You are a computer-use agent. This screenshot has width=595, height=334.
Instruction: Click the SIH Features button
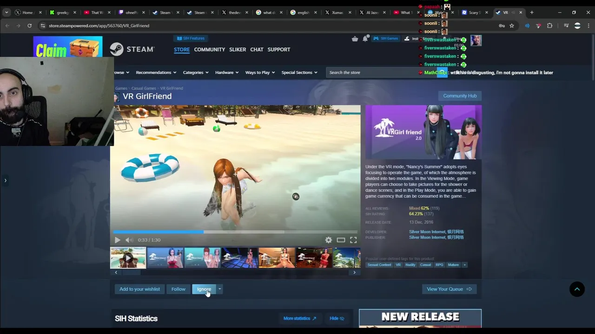[191, 38]
